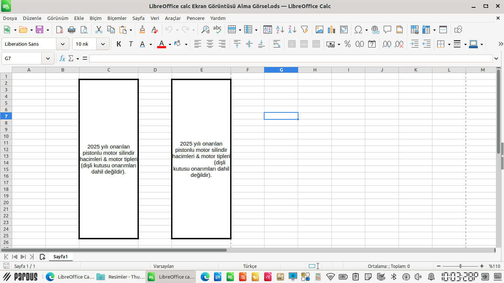
Task: Click the Insert Chart icon
Action: 331,30
